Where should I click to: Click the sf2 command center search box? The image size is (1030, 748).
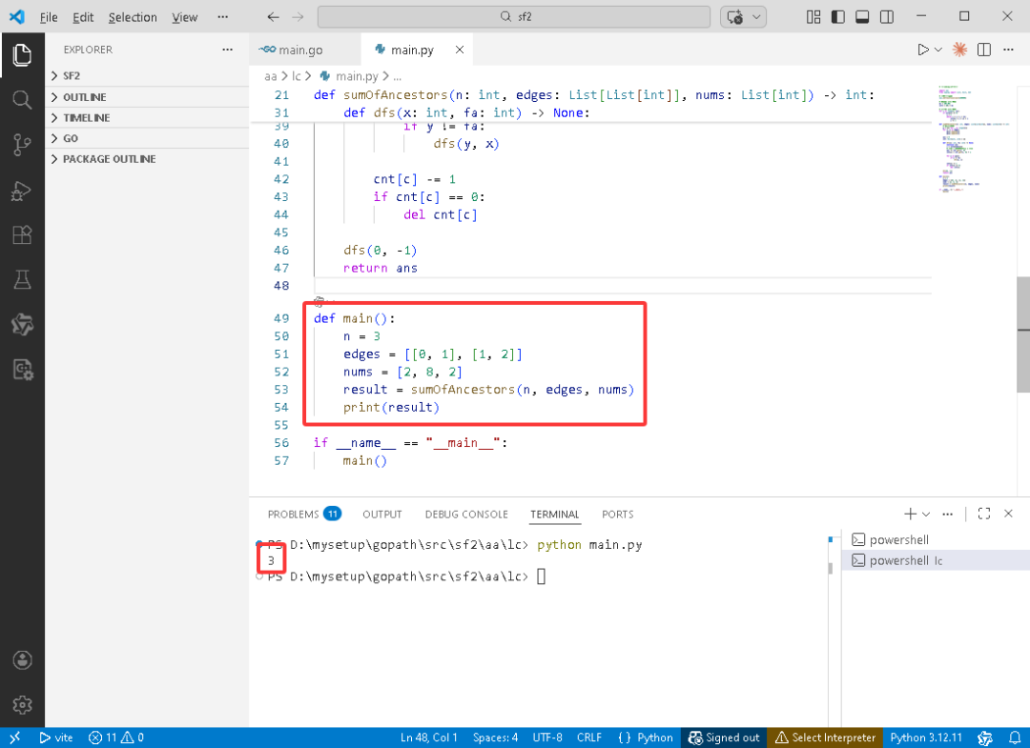514,17
